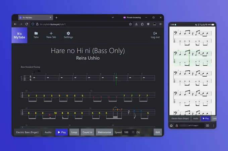Click the artist name Reira Ushio
The width and height of the screenshot is (228, 151).
[x=88, y=58]
